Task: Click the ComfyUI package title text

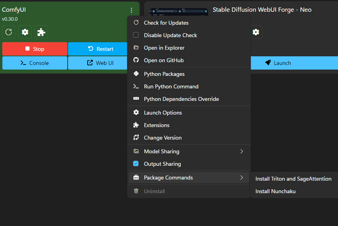Action: tap(14, 10)
